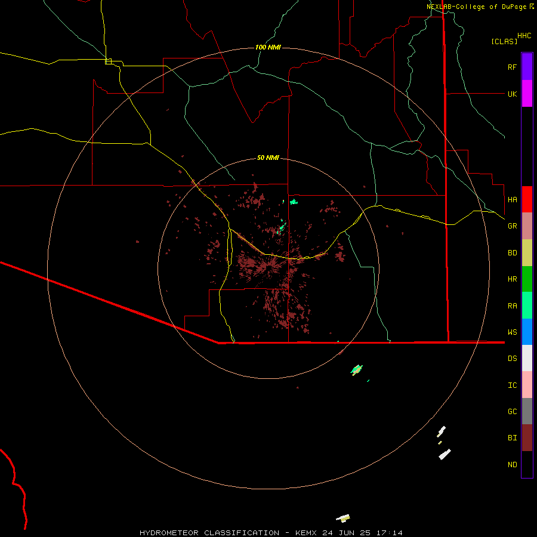The height and width of the screenshot is (537, 537).
Task: Click the HHC product label
Action: coord(524,36)
